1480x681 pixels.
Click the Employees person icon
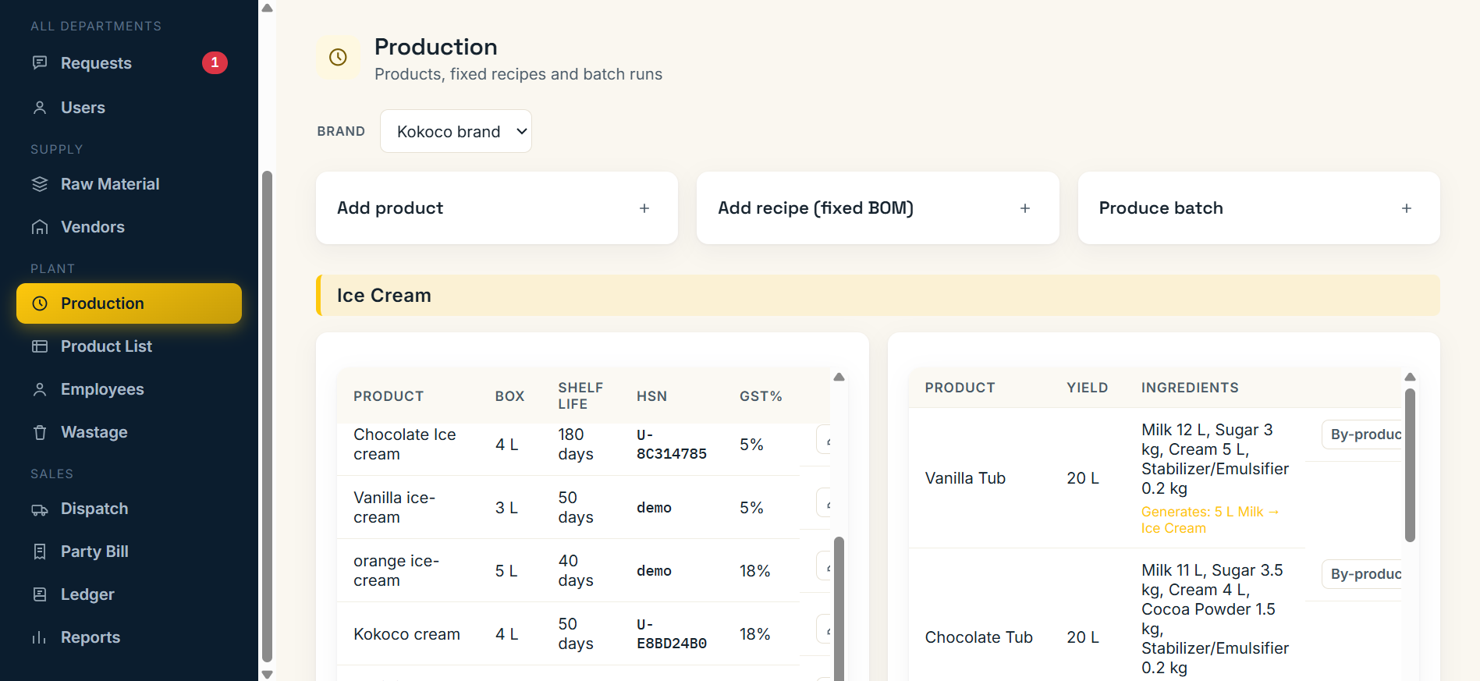(x=40, y=389)
